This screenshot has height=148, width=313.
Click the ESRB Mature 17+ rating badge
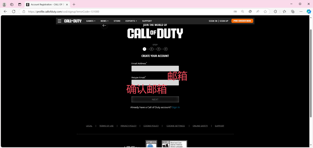point(175,144)
